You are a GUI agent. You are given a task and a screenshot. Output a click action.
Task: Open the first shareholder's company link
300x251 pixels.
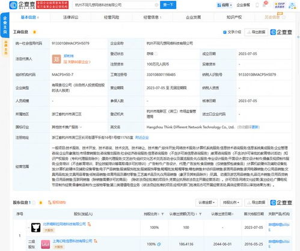point(64,224)
